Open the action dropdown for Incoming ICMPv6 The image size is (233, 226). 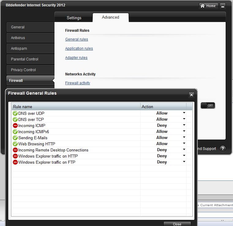184,131
